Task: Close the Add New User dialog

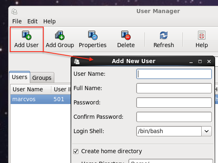Action: click(x=209, y=61)
